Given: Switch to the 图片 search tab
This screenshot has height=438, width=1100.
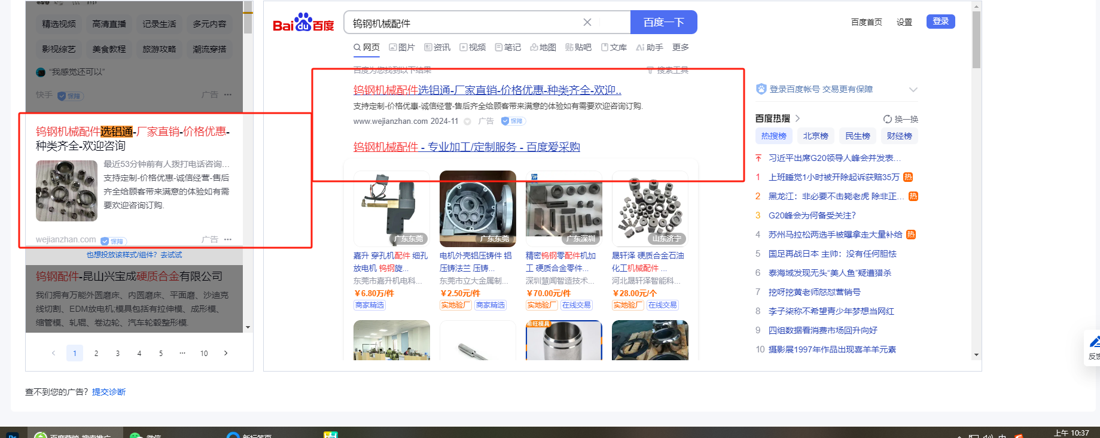Looking at the screenshot, I should click(x=402, y=47).
